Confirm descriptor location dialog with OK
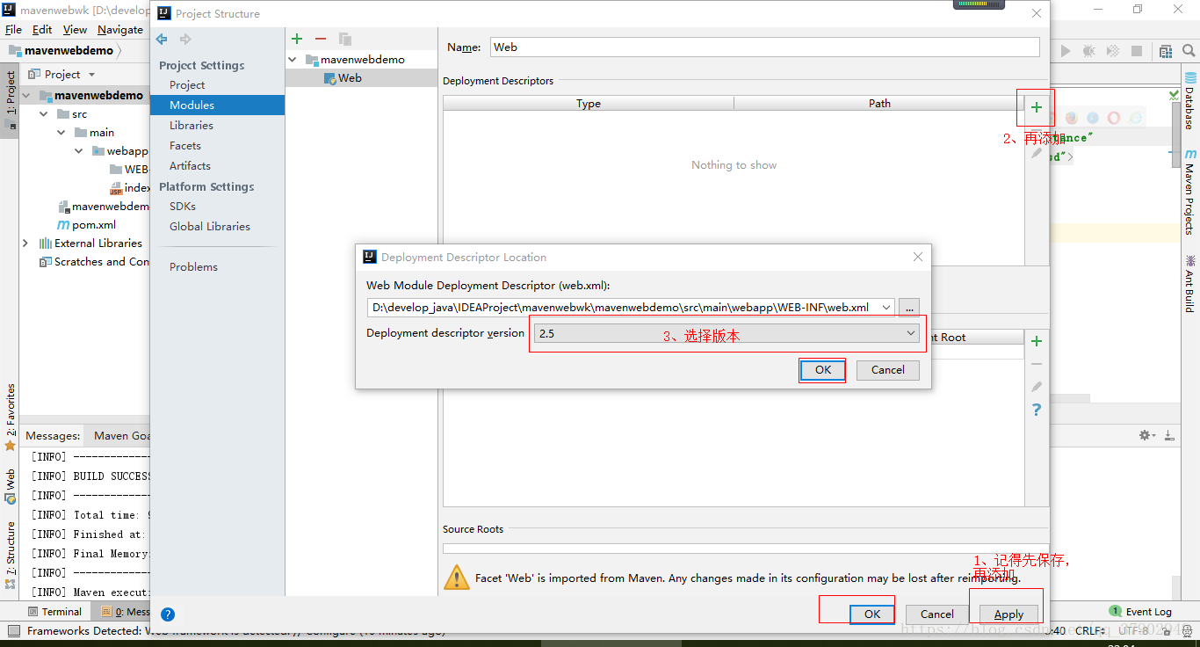The width and height of the screenshot is (1200, 647). (823, 370)
